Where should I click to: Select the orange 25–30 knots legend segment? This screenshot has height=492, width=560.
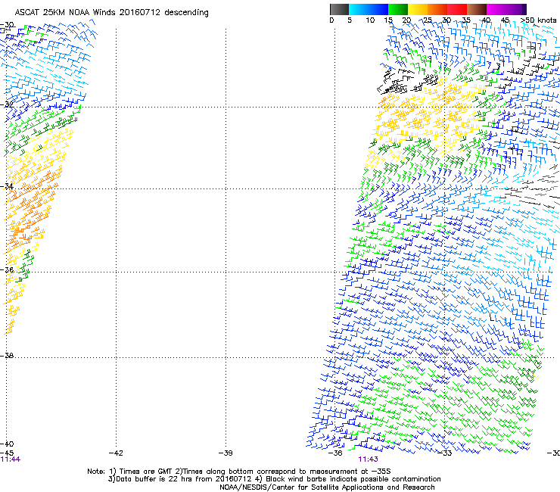437,9
